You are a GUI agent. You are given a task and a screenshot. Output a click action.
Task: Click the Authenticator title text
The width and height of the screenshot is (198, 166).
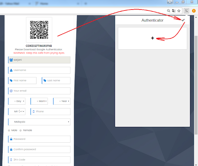[x=153, y=20]
